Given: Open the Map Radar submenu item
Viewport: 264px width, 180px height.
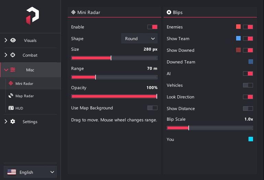Looking at the screenshot, I should (25, 96).
